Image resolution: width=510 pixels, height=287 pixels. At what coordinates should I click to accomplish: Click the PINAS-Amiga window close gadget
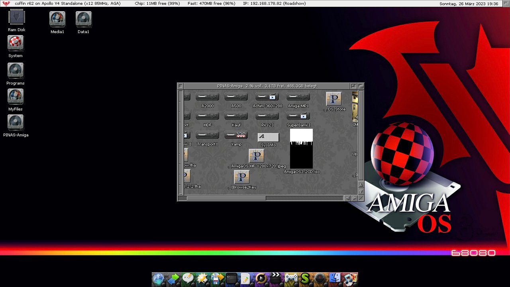click(180, 86)
